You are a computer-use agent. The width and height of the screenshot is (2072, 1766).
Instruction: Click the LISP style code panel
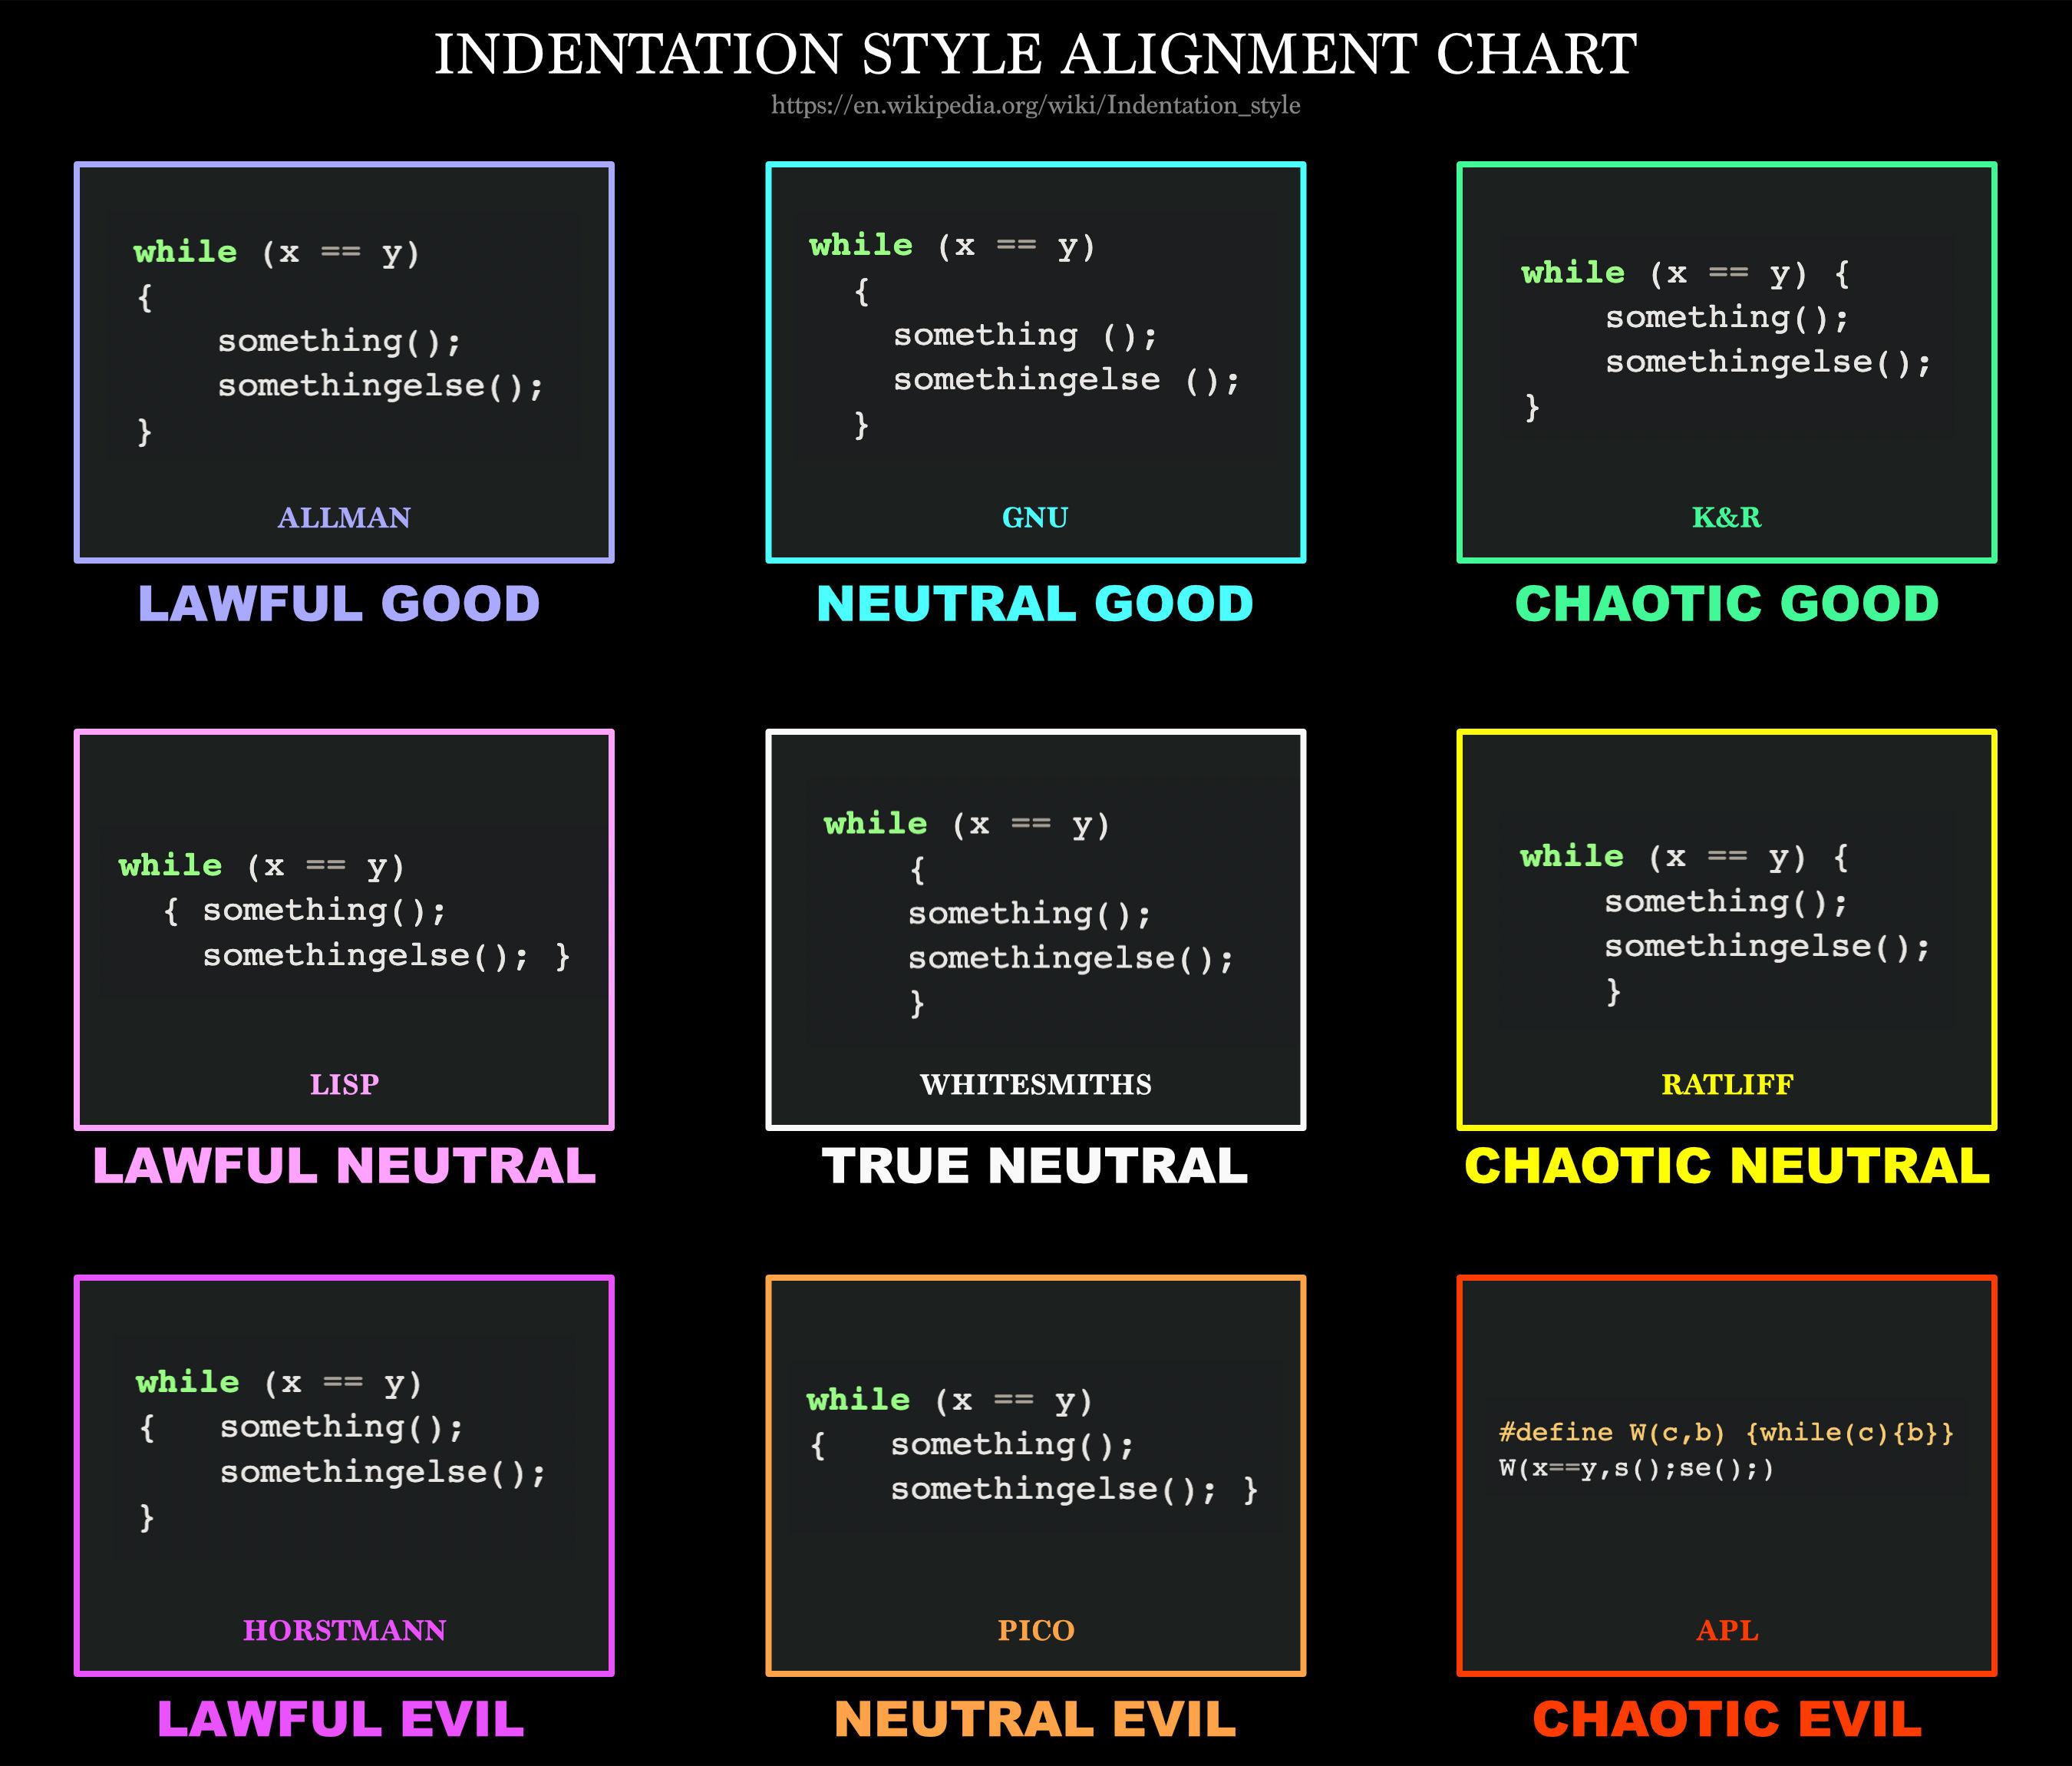[x=344, y=911]
